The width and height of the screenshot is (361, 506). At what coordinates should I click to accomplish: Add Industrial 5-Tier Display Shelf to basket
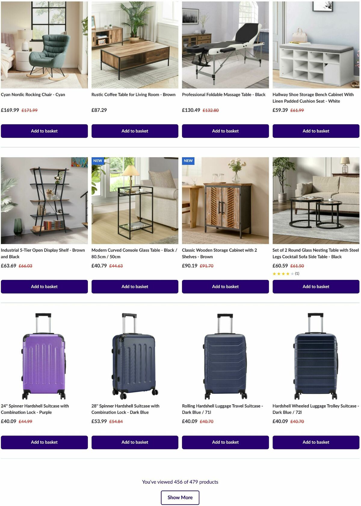tap(44, 287)
